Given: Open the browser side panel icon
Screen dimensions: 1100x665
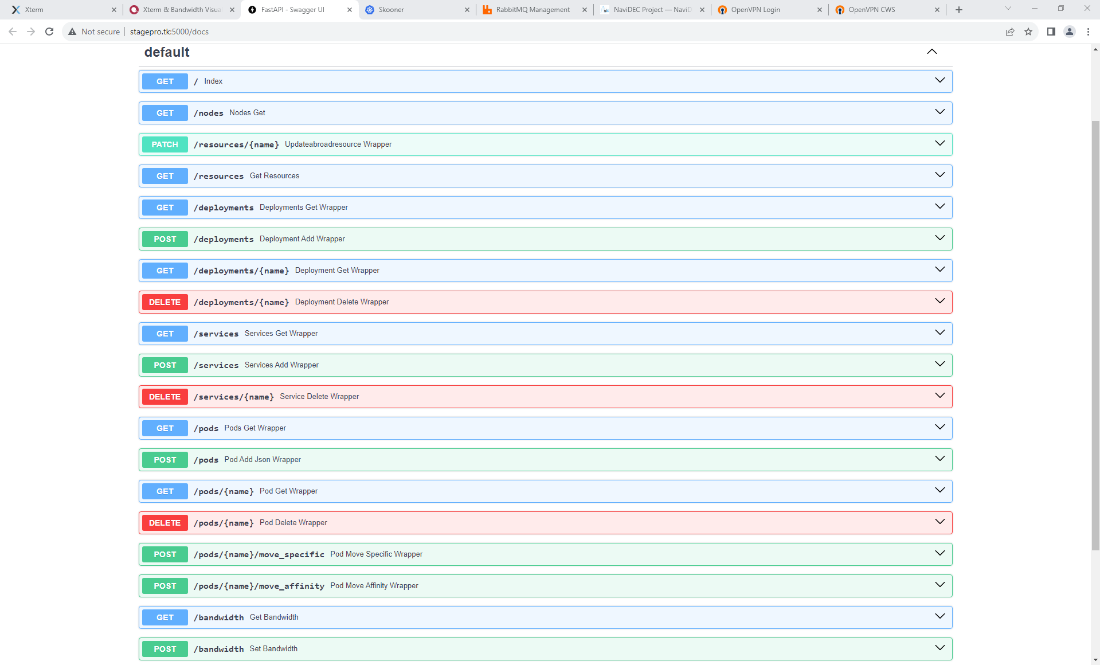Looking at the screenshot, I should [1051, 32].
